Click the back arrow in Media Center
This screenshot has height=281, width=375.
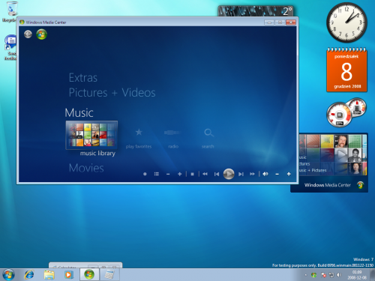tap(28, 34)
